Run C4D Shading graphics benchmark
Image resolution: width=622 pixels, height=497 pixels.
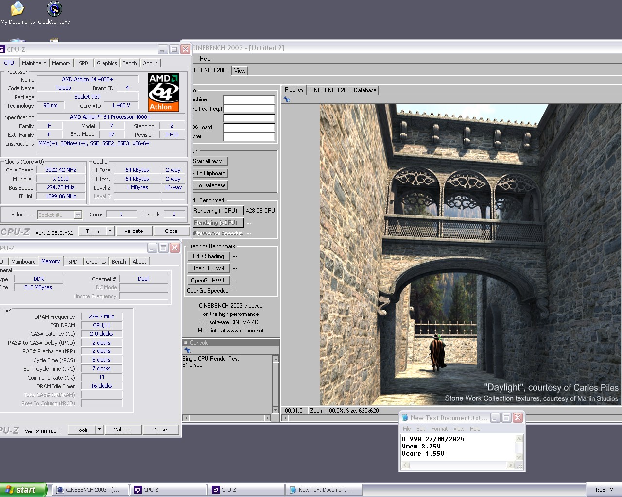tap(208, 256)
